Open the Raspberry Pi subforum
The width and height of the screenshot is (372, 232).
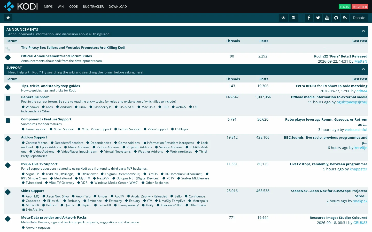[103, 107]
